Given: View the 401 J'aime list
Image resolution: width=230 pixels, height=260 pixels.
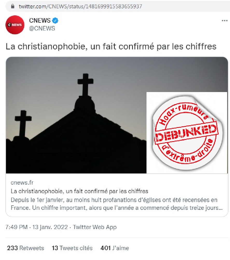Looking at the screenshot, I should (x=115, y=248).
